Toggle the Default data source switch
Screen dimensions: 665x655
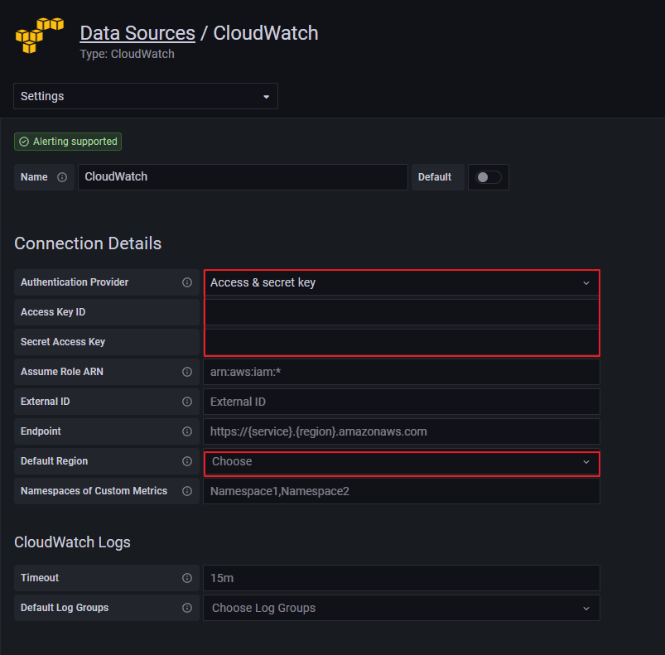click(488, 177)
